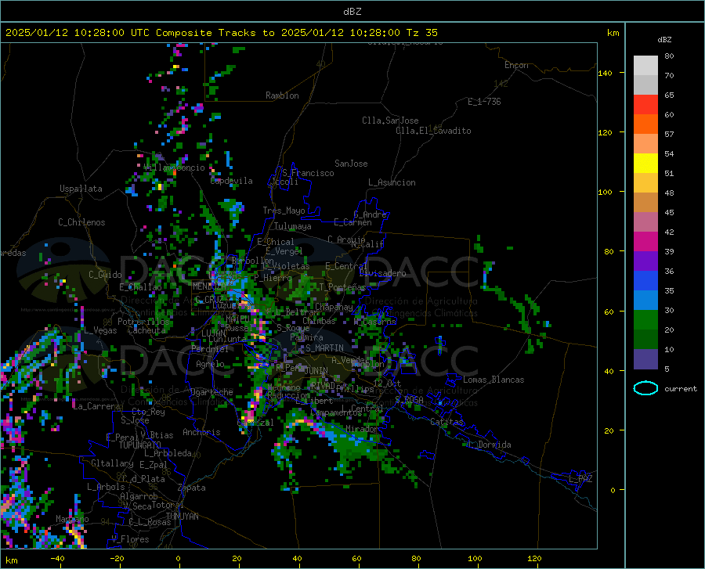
Task: Click the 'Cto_Rey' location label
Action: click(x=148, y=412)
